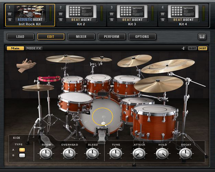Open the keyboard display icon
This screenshot has height=172, width=215.
click(202, 37)
